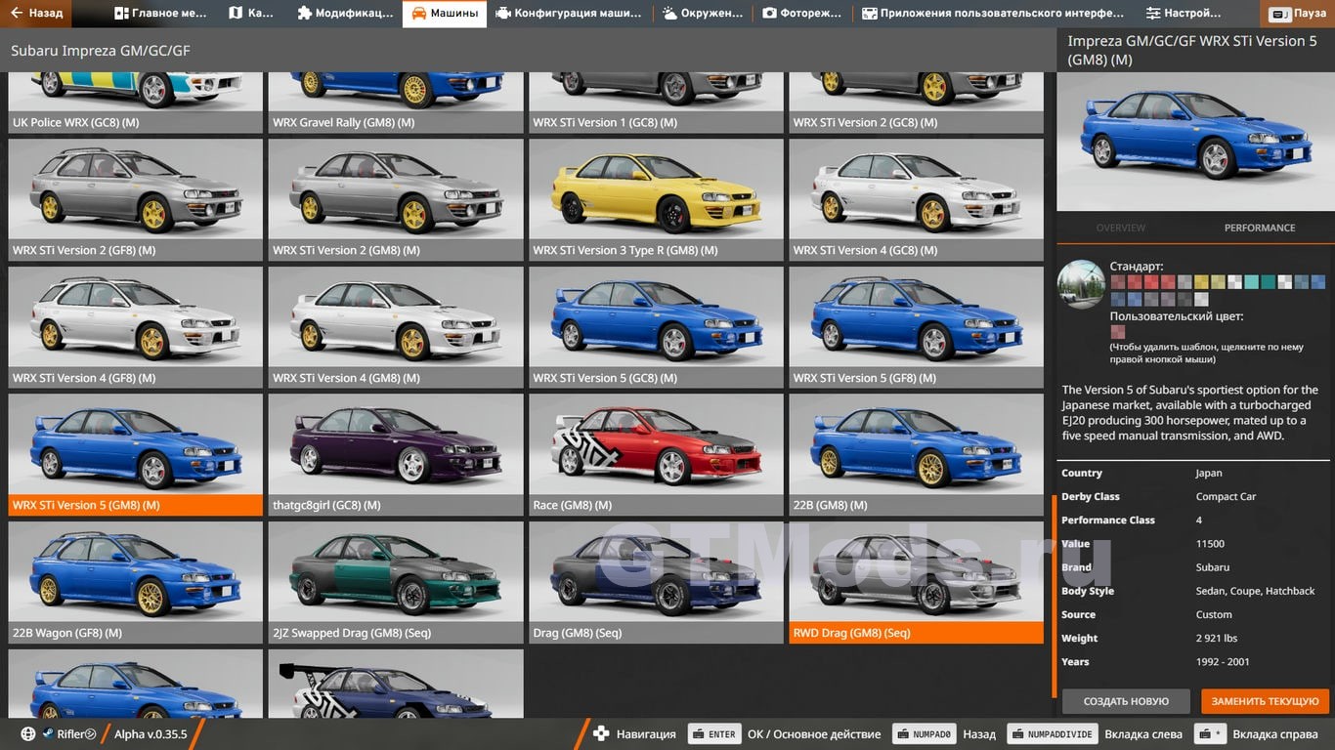Viewport: 1335px width, 750px height.
Task: Click Body Style Sedan, Coupe, Hatchback
Action: (x=1256, y=591)
